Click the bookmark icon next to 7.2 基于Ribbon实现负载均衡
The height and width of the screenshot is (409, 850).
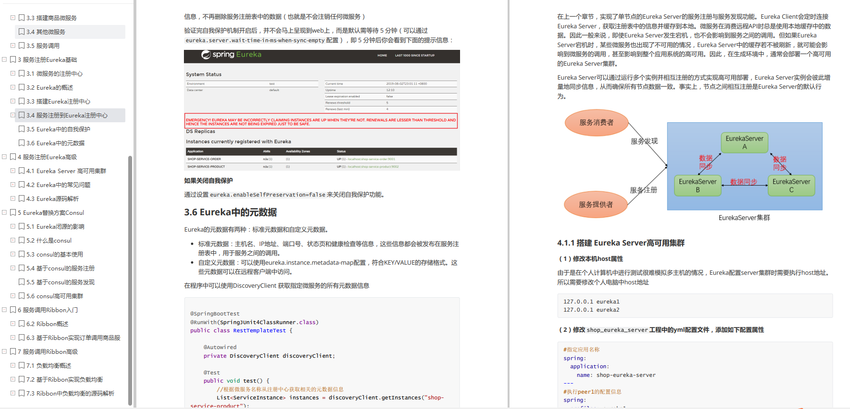22,379
